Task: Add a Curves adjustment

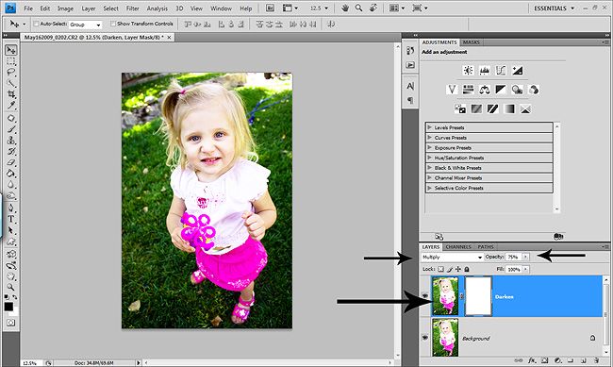Action: click(501, 71)
